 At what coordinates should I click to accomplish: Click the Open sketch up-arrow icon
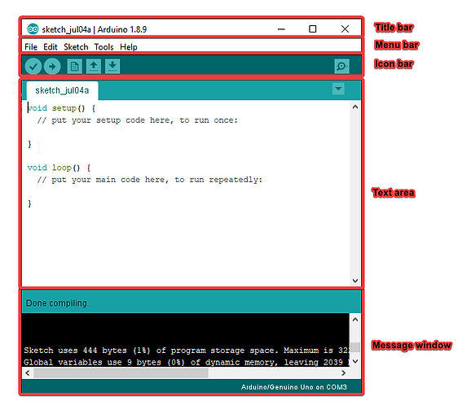tap(94, 67)
